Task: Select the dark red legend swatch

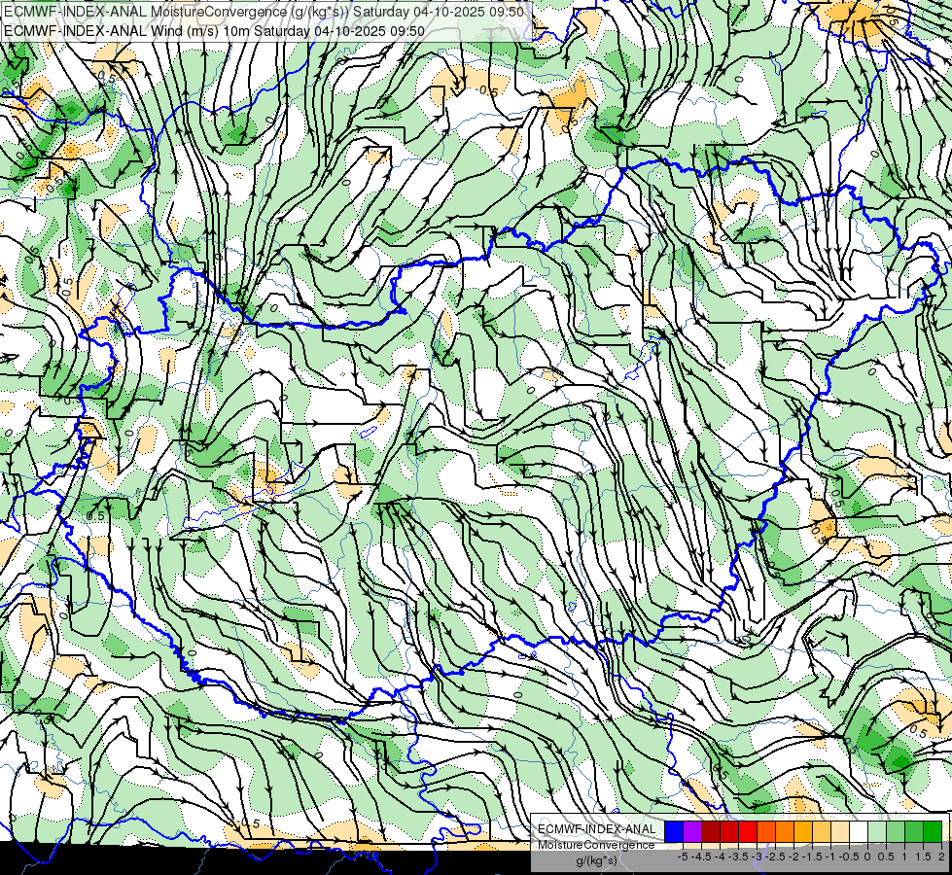Action: (x=711, y=831)
